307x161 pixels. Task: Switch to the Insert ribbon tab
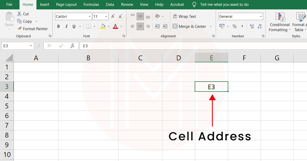point(44,5)
